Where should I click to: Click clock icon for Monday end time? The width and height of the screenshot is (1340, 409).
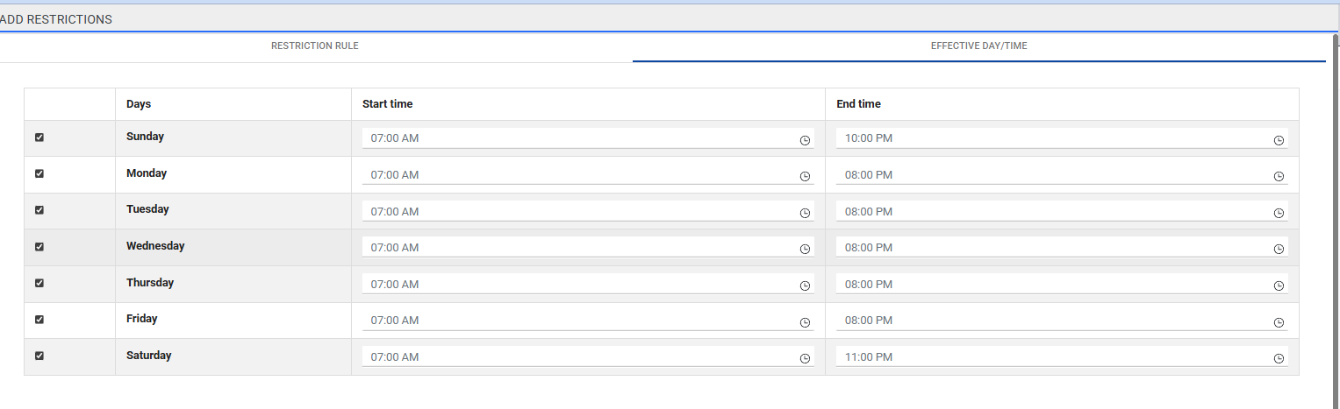[x=1279, y=176]
